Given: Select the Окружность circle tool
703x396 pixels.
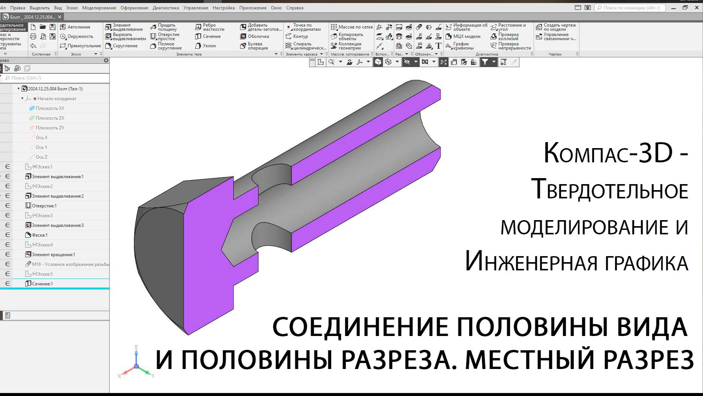Looking at the screenshot, I should coord(76,36).
